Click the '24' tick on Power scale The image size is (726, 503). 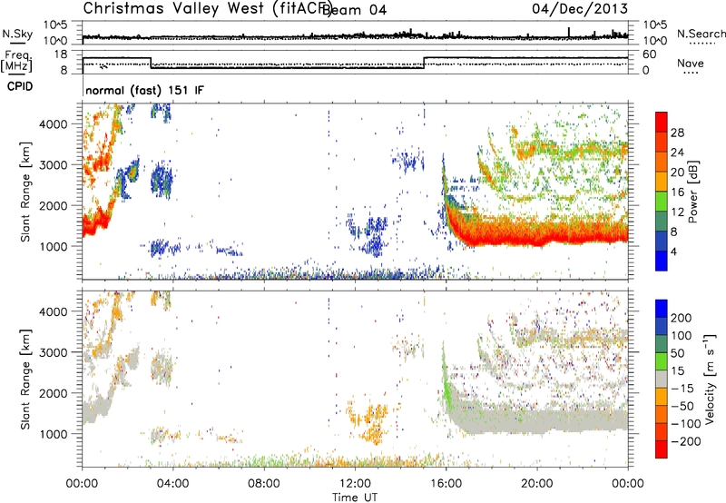coord(677,153)
